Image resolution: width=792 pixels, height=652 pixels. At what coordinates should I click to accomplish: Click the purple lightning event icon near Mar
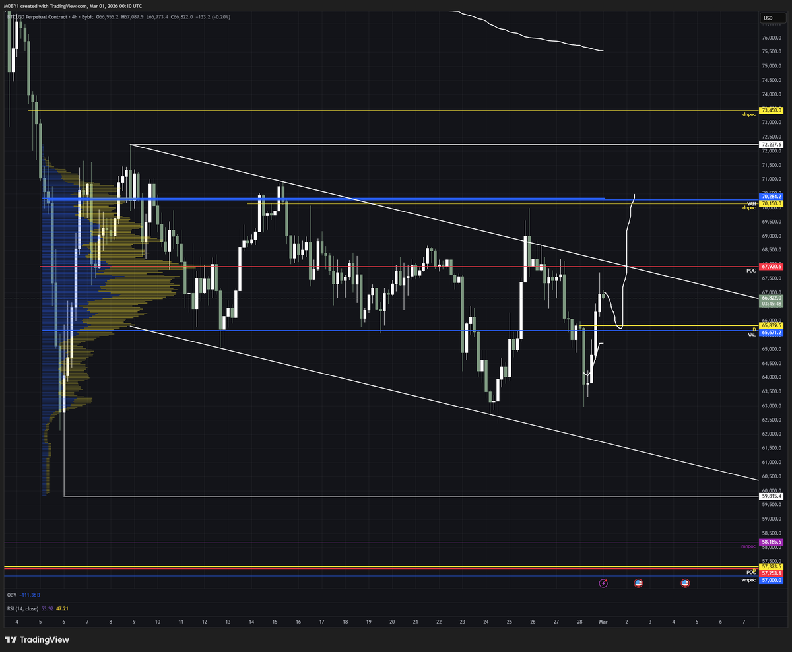(603, 583)
